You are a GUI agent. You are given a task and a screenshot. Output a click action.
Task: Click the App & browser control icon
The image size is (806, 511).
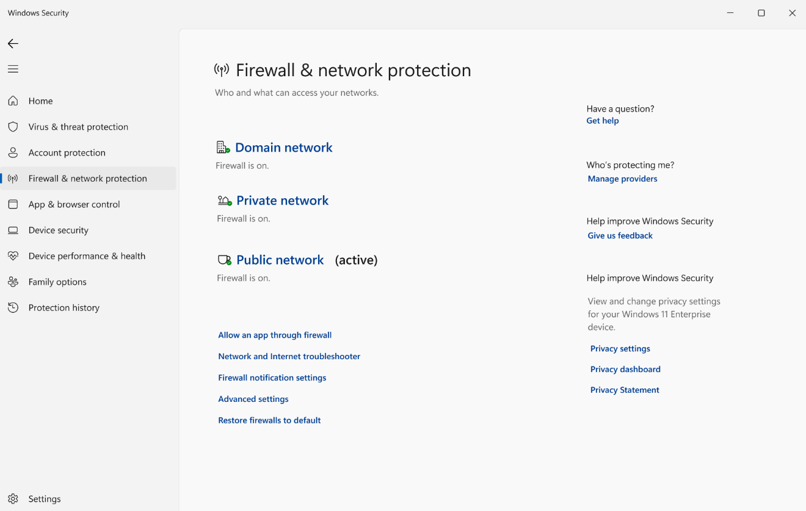coord(13,204)
